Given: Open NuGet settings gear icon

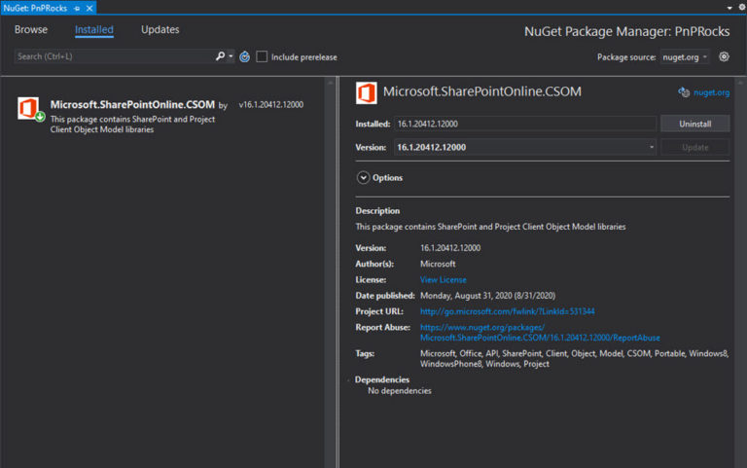Looking at the screenshot, I should pos(724,56).
